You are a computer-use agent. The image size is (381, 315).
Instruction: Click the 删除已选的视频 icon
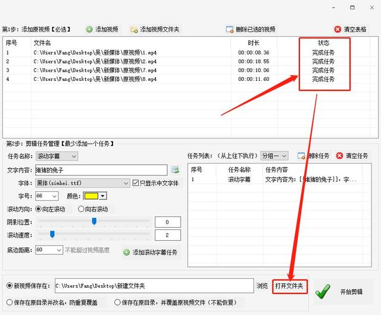click(x=230, y=29)
